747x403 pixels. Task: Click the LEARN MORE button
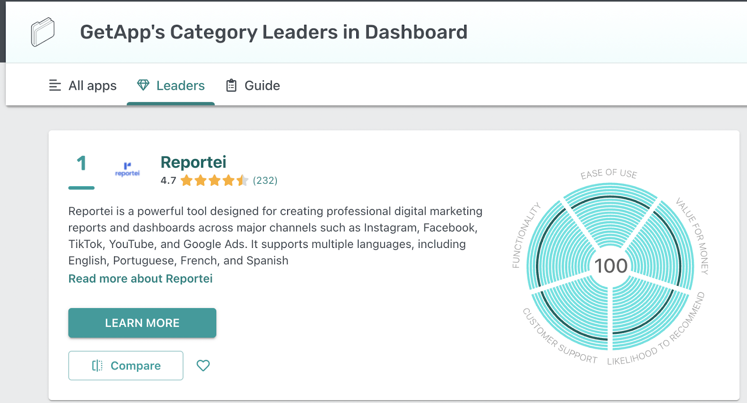[142, 323]
